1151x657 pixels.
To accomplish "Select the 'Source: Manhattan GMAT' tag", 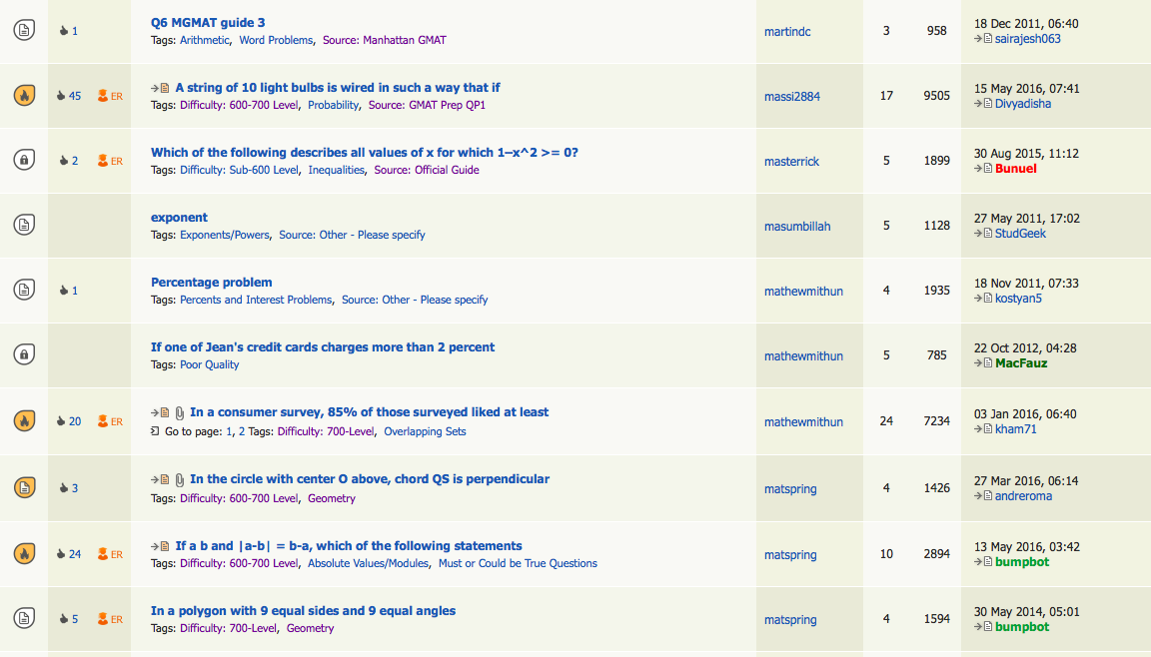I will click(385, 40).
